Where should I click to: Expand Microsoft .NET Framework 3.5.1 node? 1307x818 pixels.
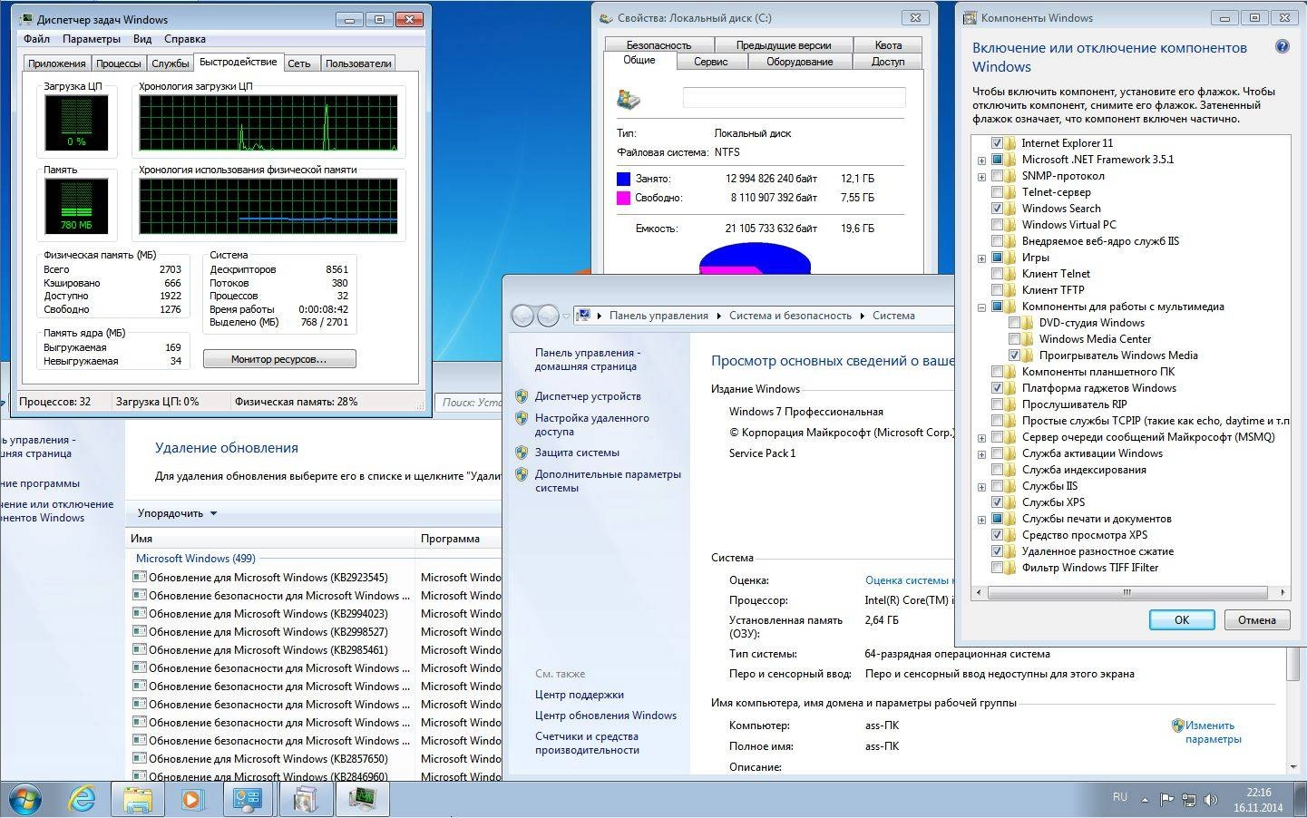click(981, 160)
